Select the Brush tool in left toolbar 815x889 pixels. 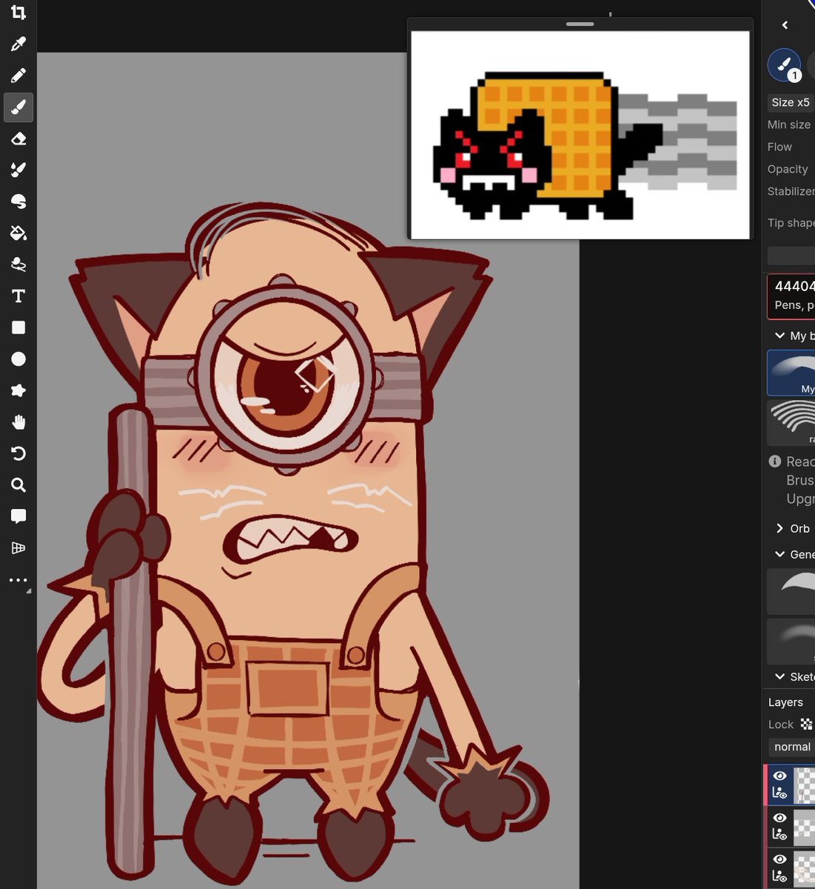19,107
